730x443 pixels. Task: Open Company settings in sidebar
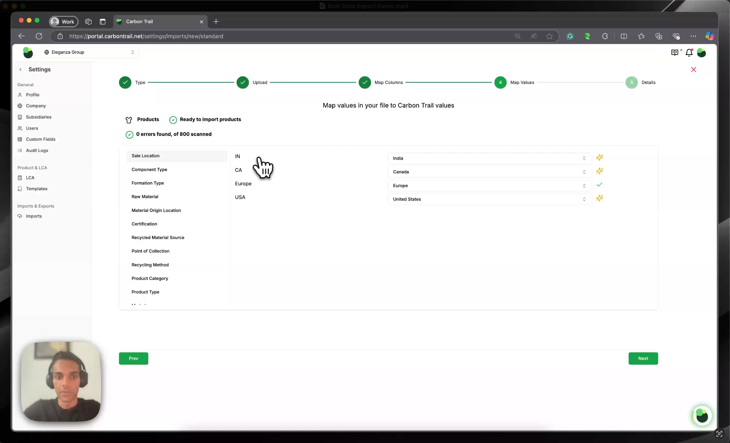click(36, 106)
